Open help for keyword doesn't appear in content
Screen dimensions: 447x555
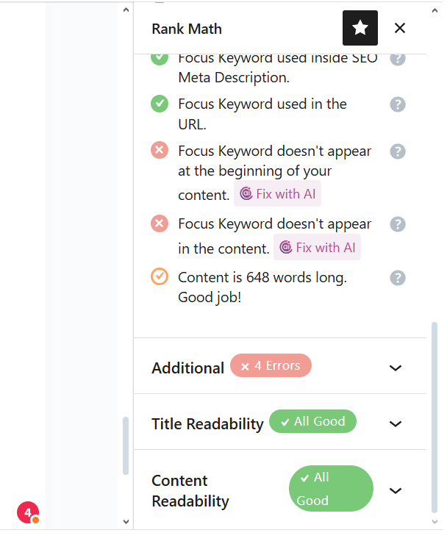click(398, 224)
